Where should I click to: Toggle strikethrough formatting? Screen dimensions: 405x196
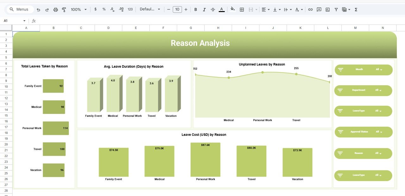213,9
